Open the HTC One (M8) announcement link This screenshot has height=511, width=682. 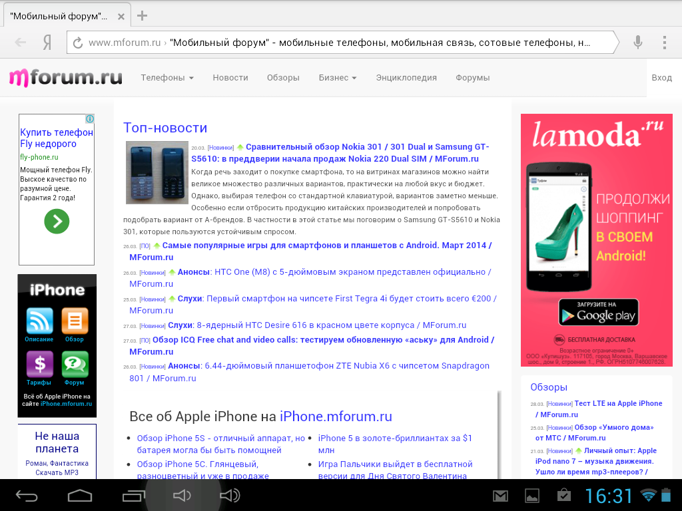(x=310, y=277)
